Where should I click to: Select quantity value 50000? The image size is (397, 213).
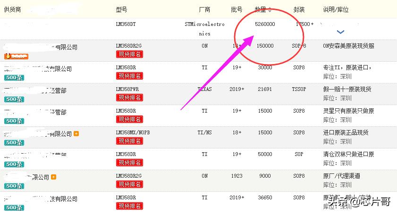(265, 154)
